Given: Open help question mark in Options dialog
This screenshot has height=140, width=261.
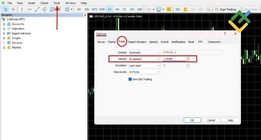Looking at the screenshot, I should 225,34.
